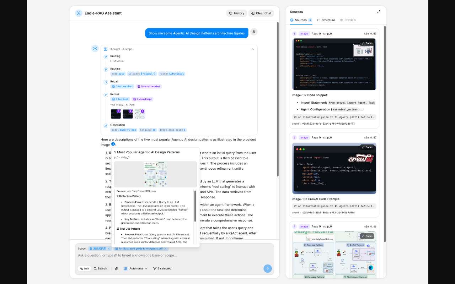This screenshot has height=284, width=455.
Task: Switch to the Preview tab
Action: (x=348, y=20)
